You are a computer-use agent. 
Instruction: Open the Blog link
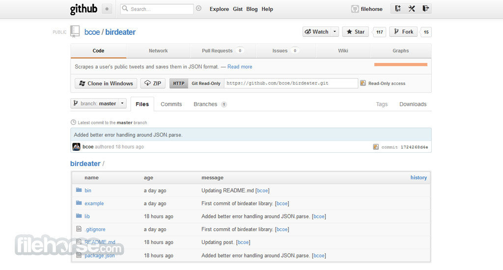pyautogui.click(x=252, y=9)
